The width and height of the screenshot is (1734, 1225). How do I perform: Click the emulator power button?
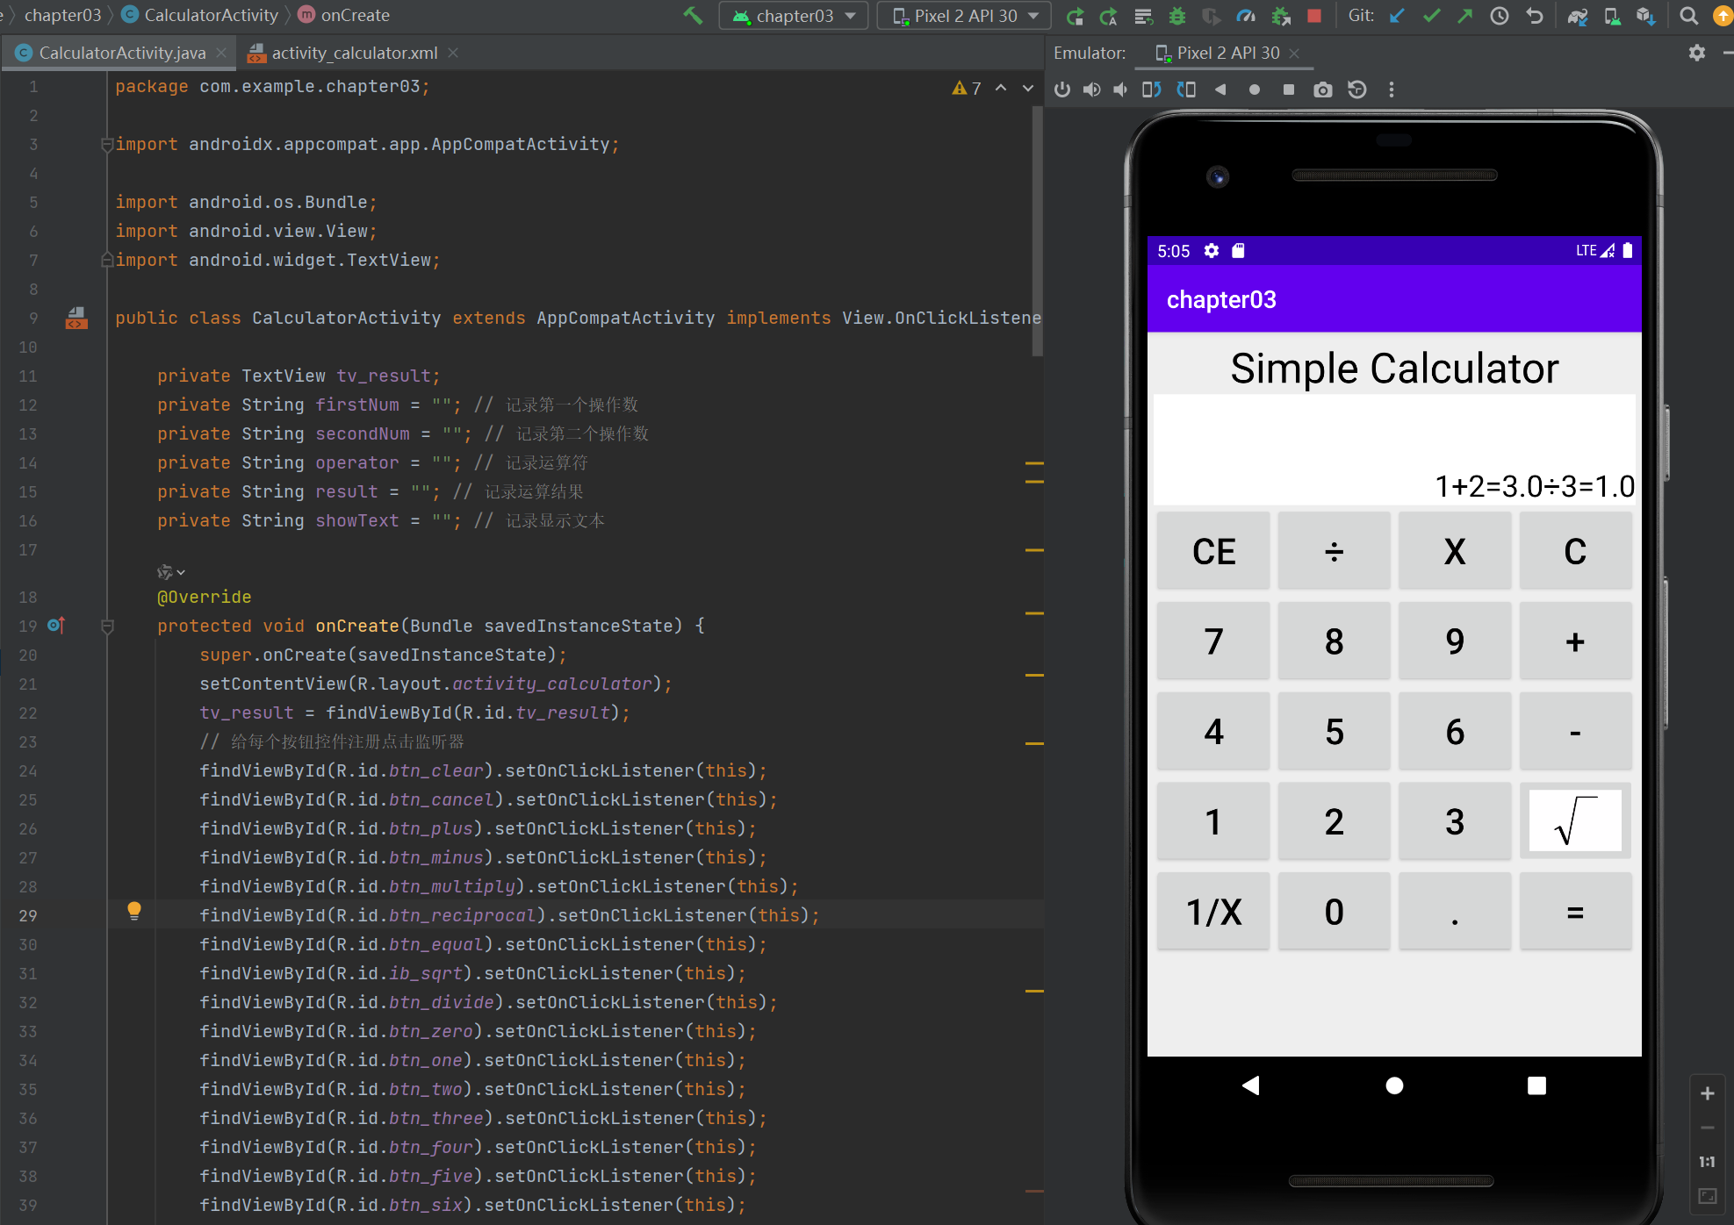[1062, 90]
